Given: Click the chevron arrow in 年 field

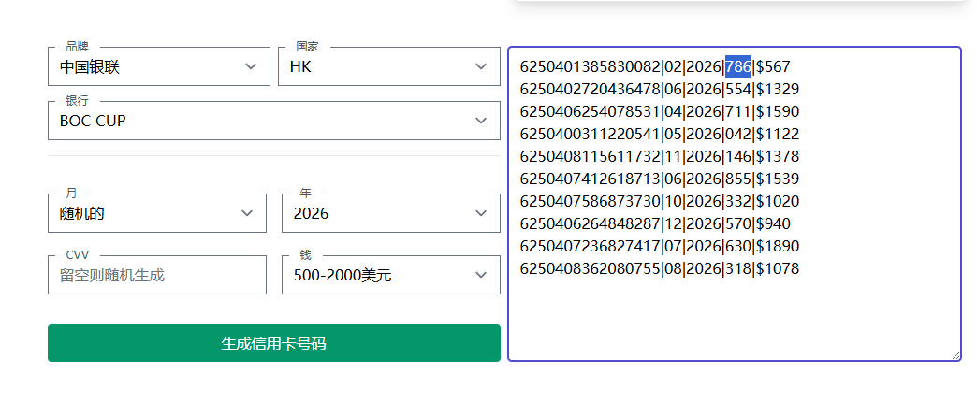Looking at the screenshot, I should (x=480, y=213).
